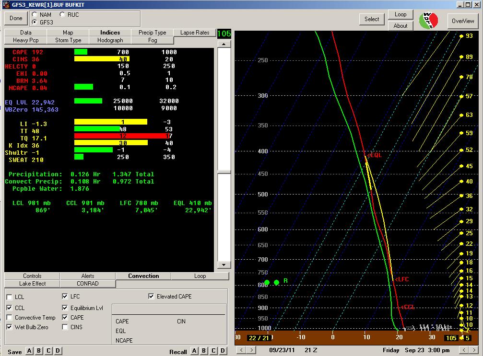The width and height of the screenshot is (483, 356).
Task: Switch to the Fog tab
Action: [x=152, y=40]
